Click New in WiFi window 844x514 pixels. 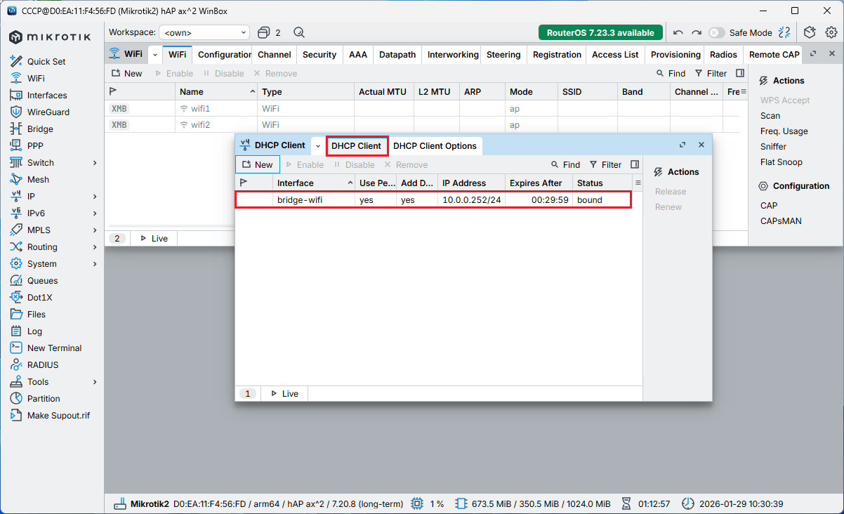126,74
